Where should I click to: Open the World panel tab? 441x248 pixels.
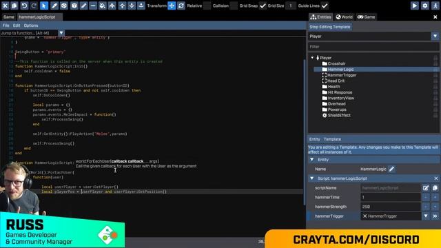[344, 17]
